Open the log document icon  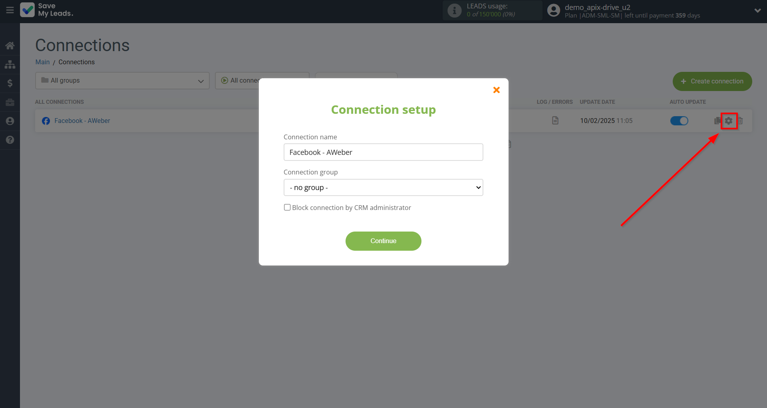[x=555, y=121]
